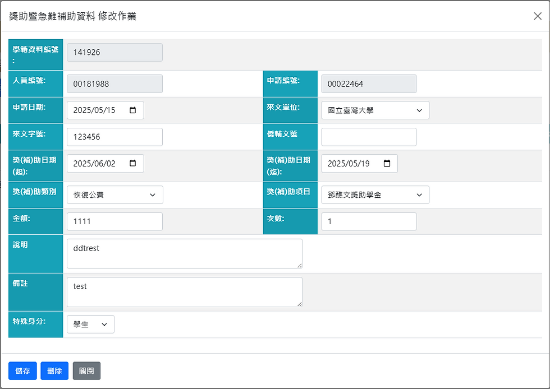Open calendar icon for 獎(補)助日期(迄)
The image size is (550, 389).
387,164
